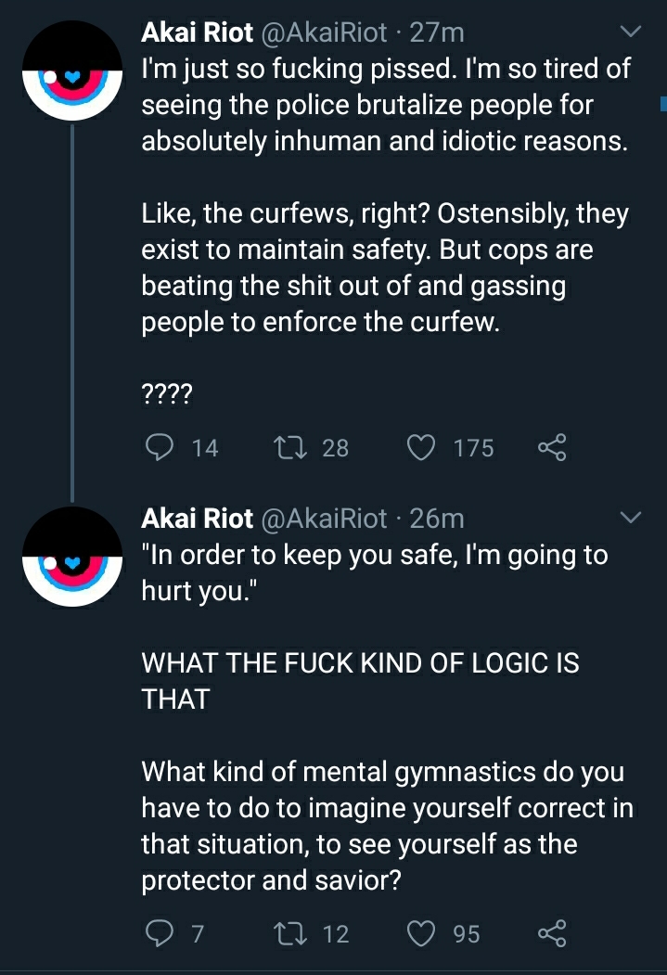Open Akai Riot avatar on second tweet

tap(72, 557)
